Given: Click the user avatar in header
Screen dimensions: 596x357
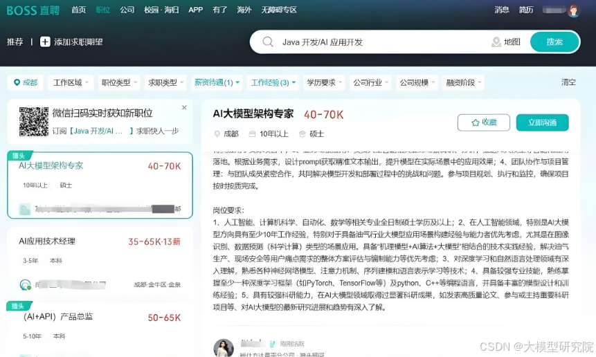Looking at the screenshot, I should click(x=574, y=10).
